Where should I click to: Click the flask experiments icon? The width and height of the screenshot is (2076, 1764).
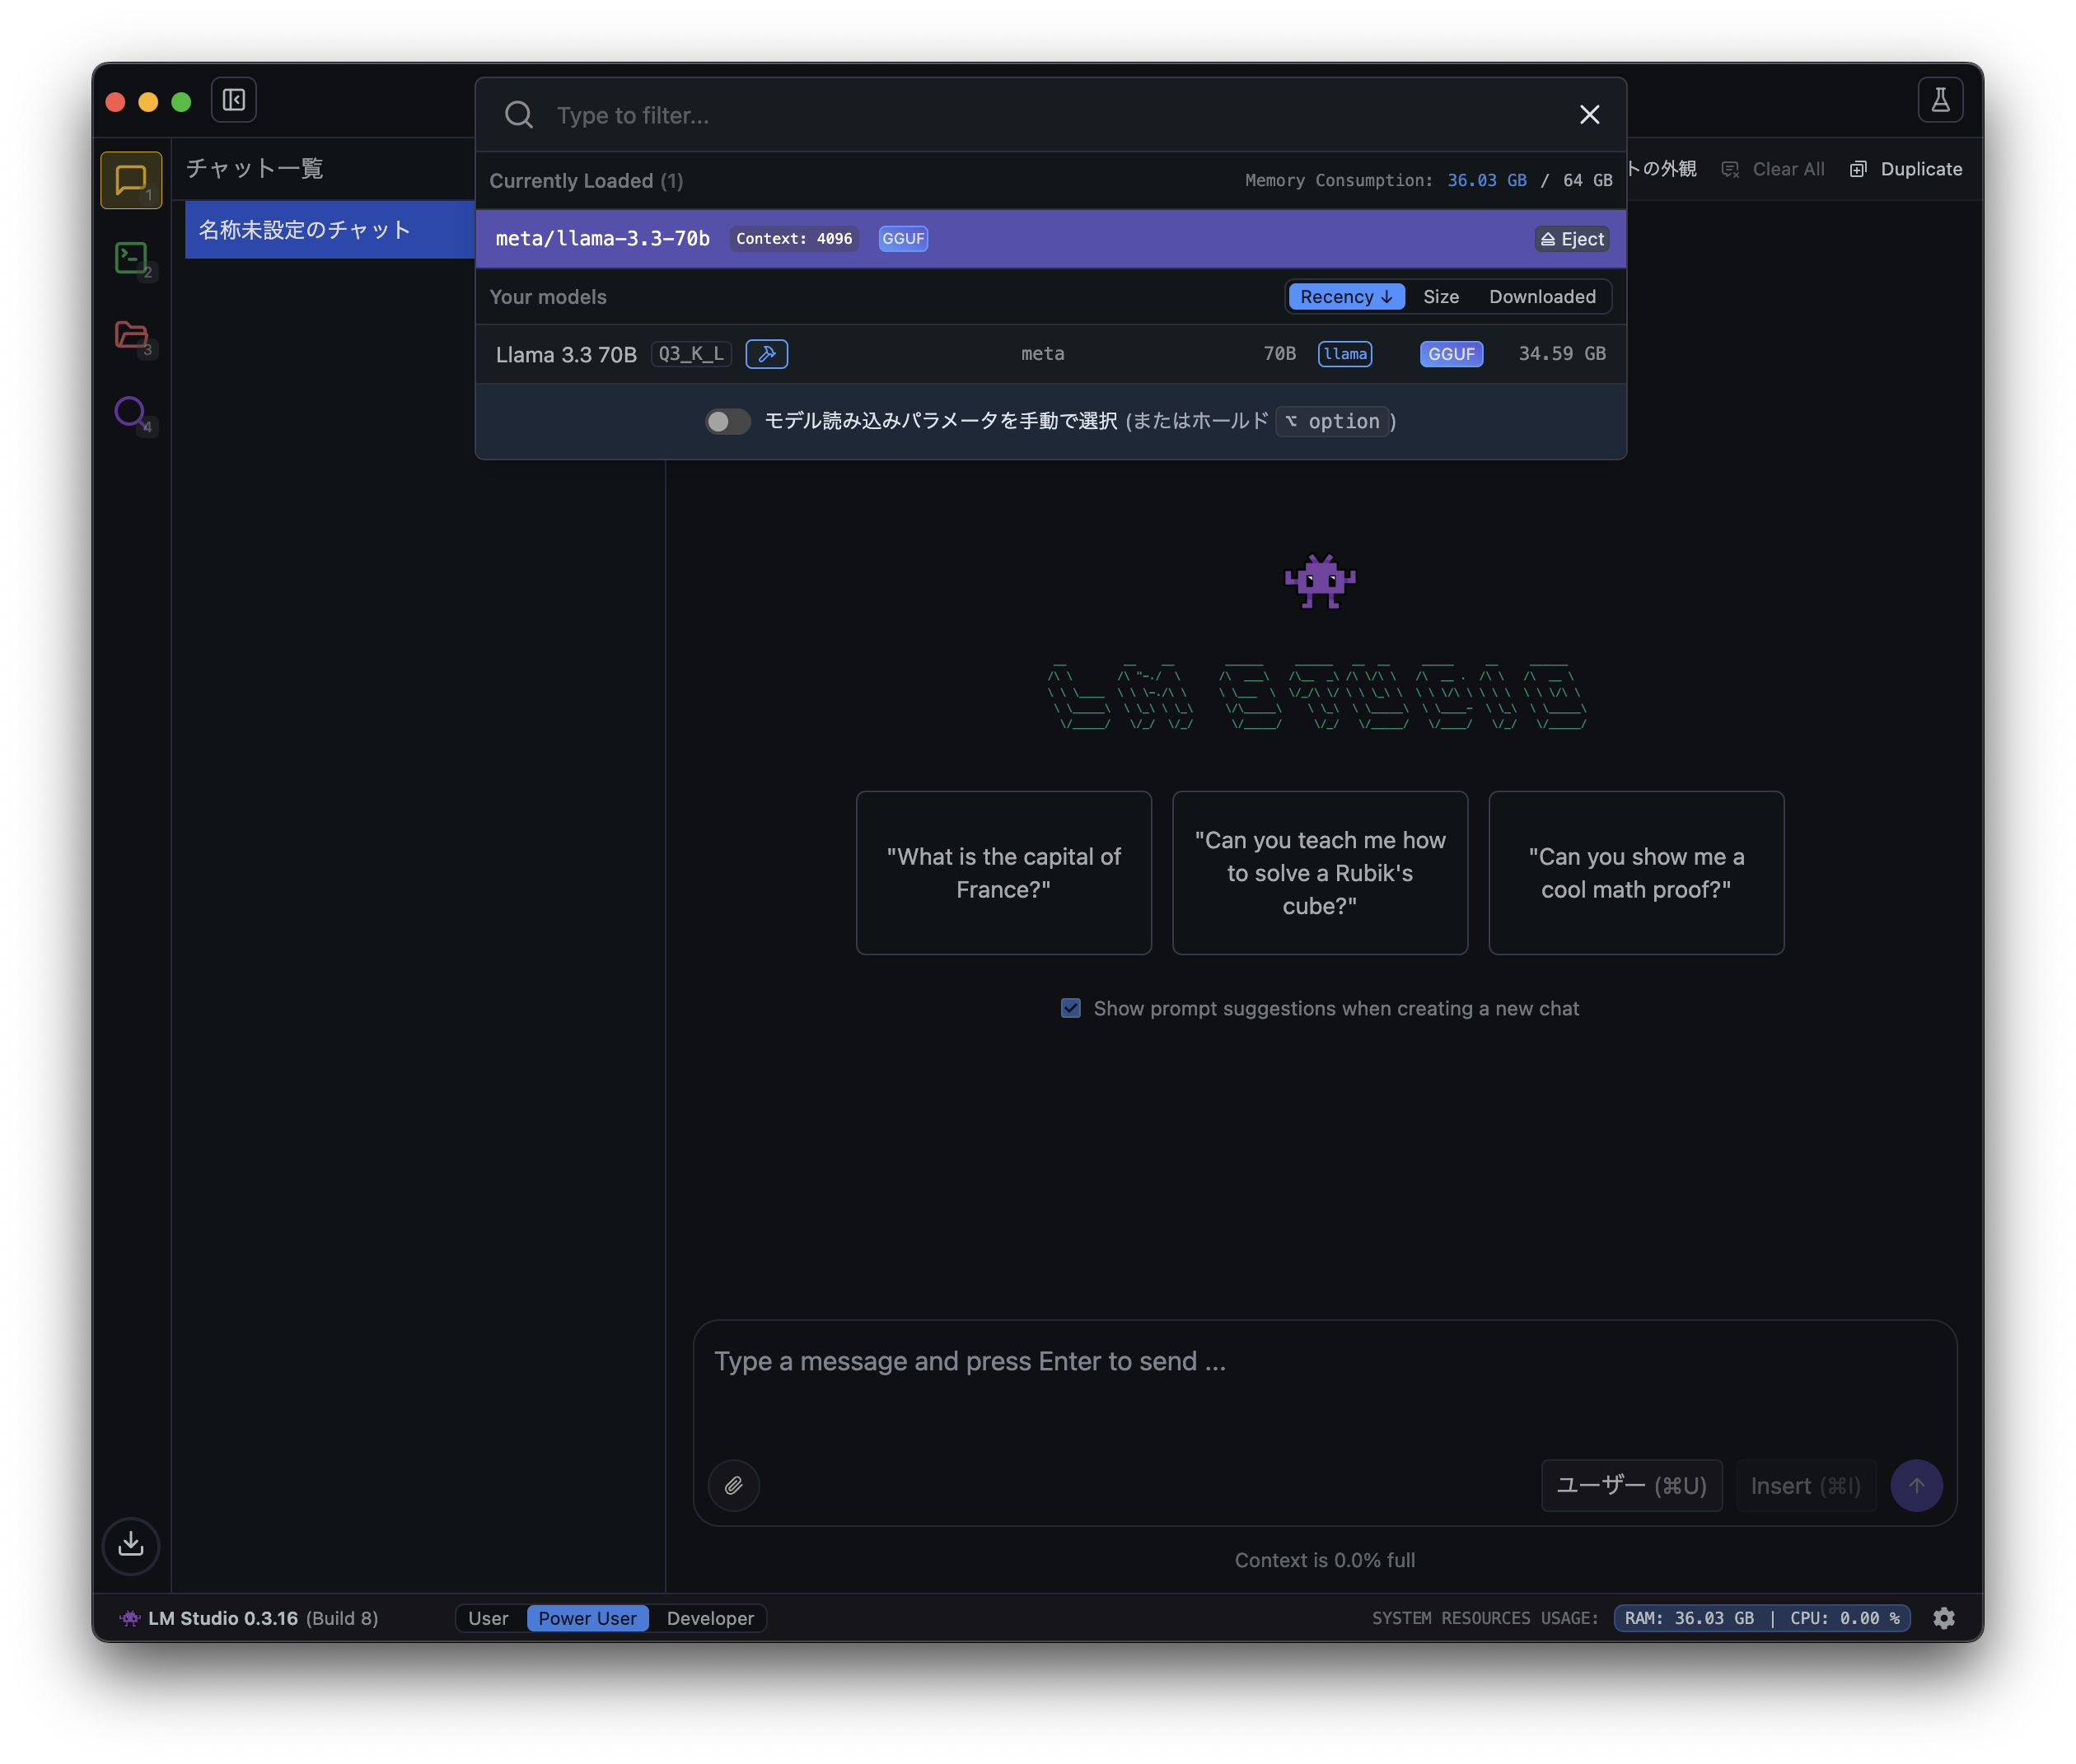[x=1939, y=100]
